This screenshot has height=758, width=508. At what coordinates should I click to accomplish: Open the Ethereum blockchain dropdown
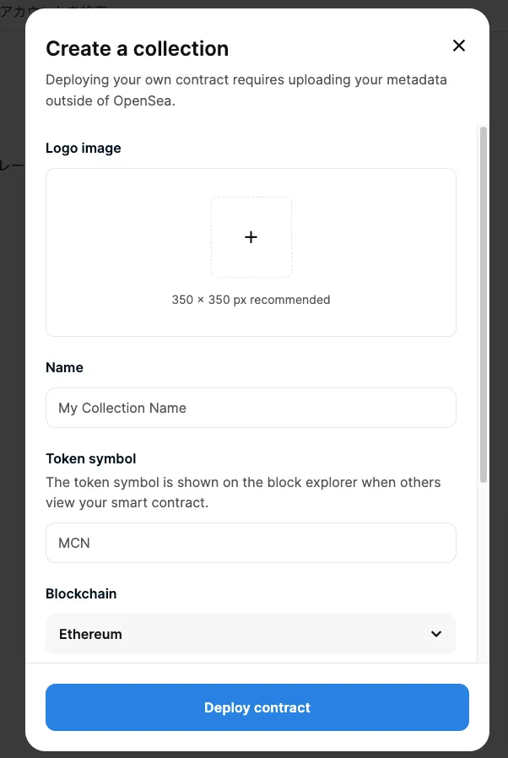pyautogui.click(x=251, y=634)
